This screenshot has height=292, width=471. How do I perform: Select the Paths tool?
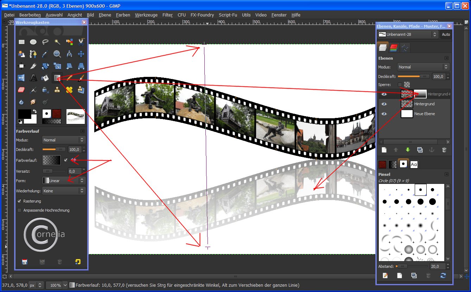pos(33,54)
